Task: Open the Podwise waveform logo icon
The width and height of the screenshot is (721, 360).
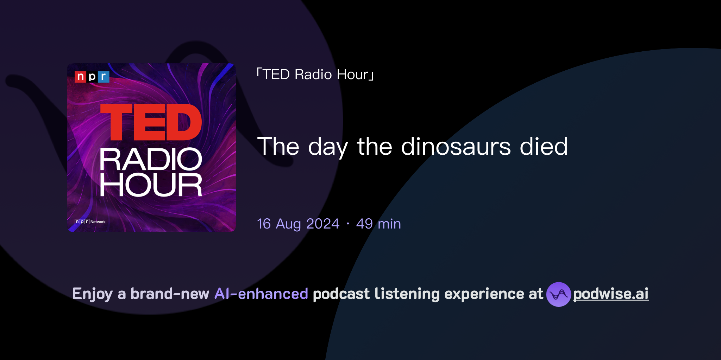Action: point(559,295)
